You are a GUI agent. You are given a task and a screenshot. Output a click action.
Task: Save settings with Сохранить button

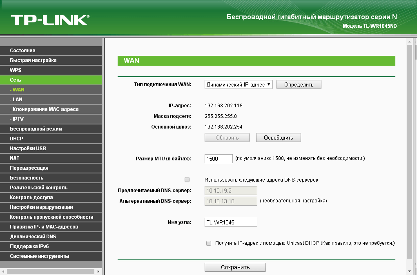coord(235,268)
